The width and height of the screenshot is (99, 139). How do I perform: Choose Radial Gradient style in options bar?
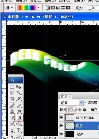point(53,8)
